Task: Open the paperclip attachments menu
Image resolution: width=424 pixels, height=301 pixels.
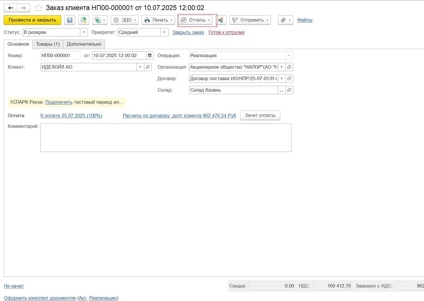Action: [285, 20]
